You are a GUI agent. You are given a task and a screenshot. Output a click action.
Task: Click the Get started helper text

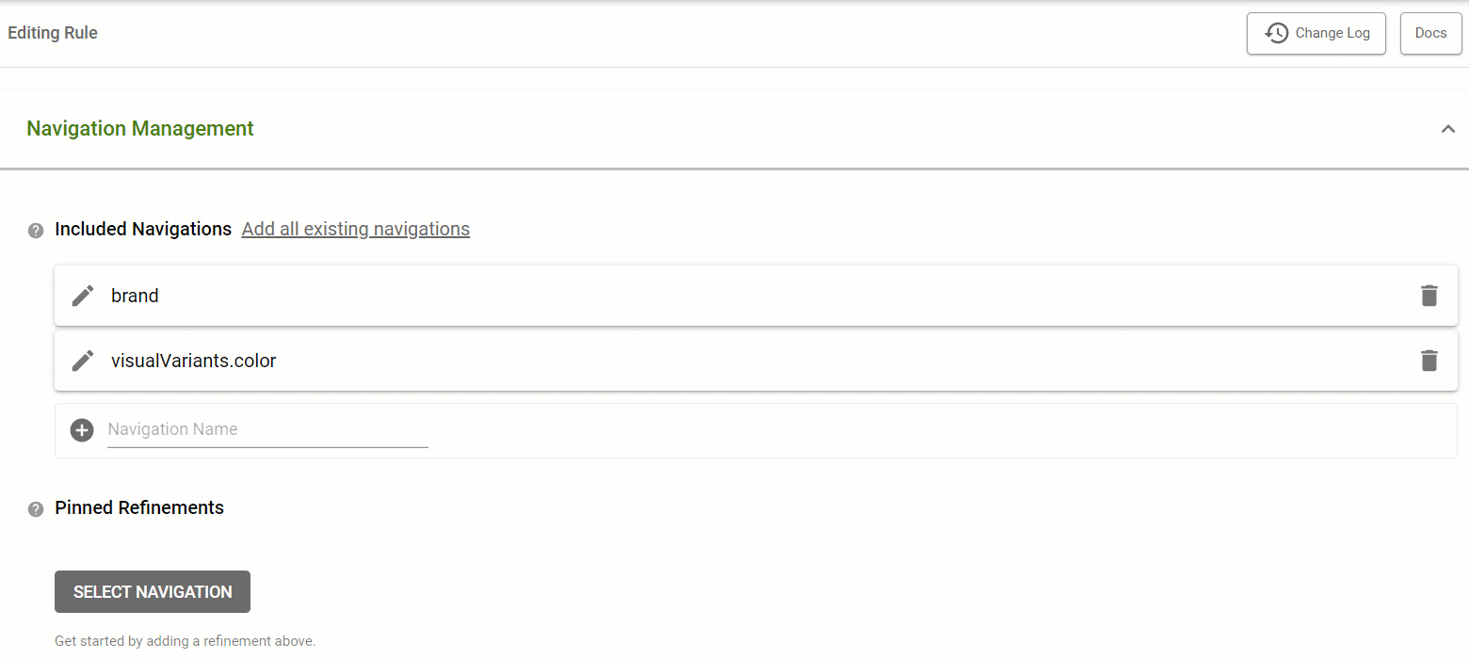(185, 641)
